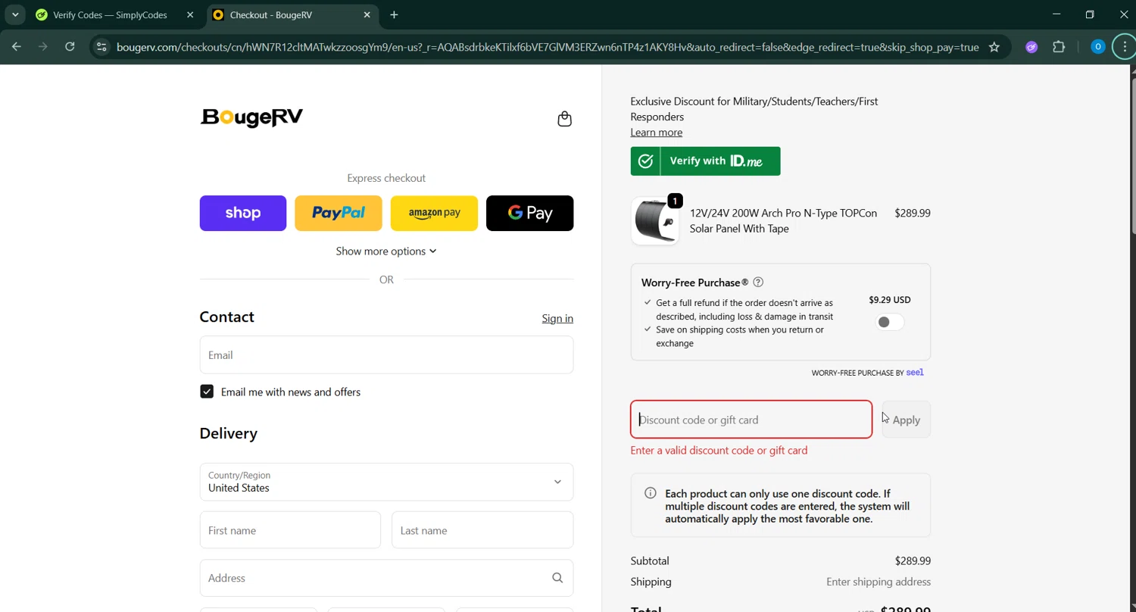The height and width of the screenshot is (612, 1136).
Task: Enable the Worry-Free Purchase toggle switch
Action: [889, 322]
